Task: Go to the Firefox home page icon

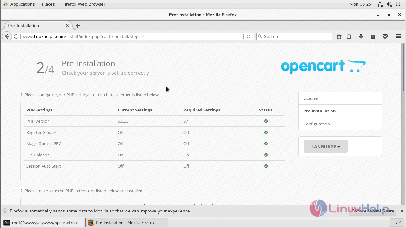Action: [x=373, y=36]
